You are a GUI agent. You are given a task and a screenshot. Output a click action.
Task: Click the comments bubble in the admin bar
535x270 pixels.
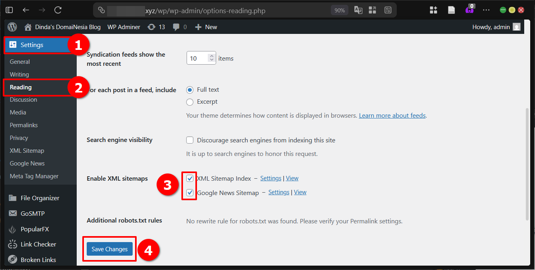coord(176,27)
